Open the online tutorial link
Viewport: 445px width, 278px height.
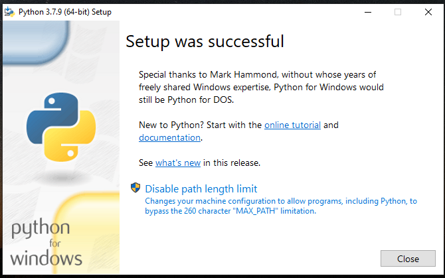pos(292,125)
